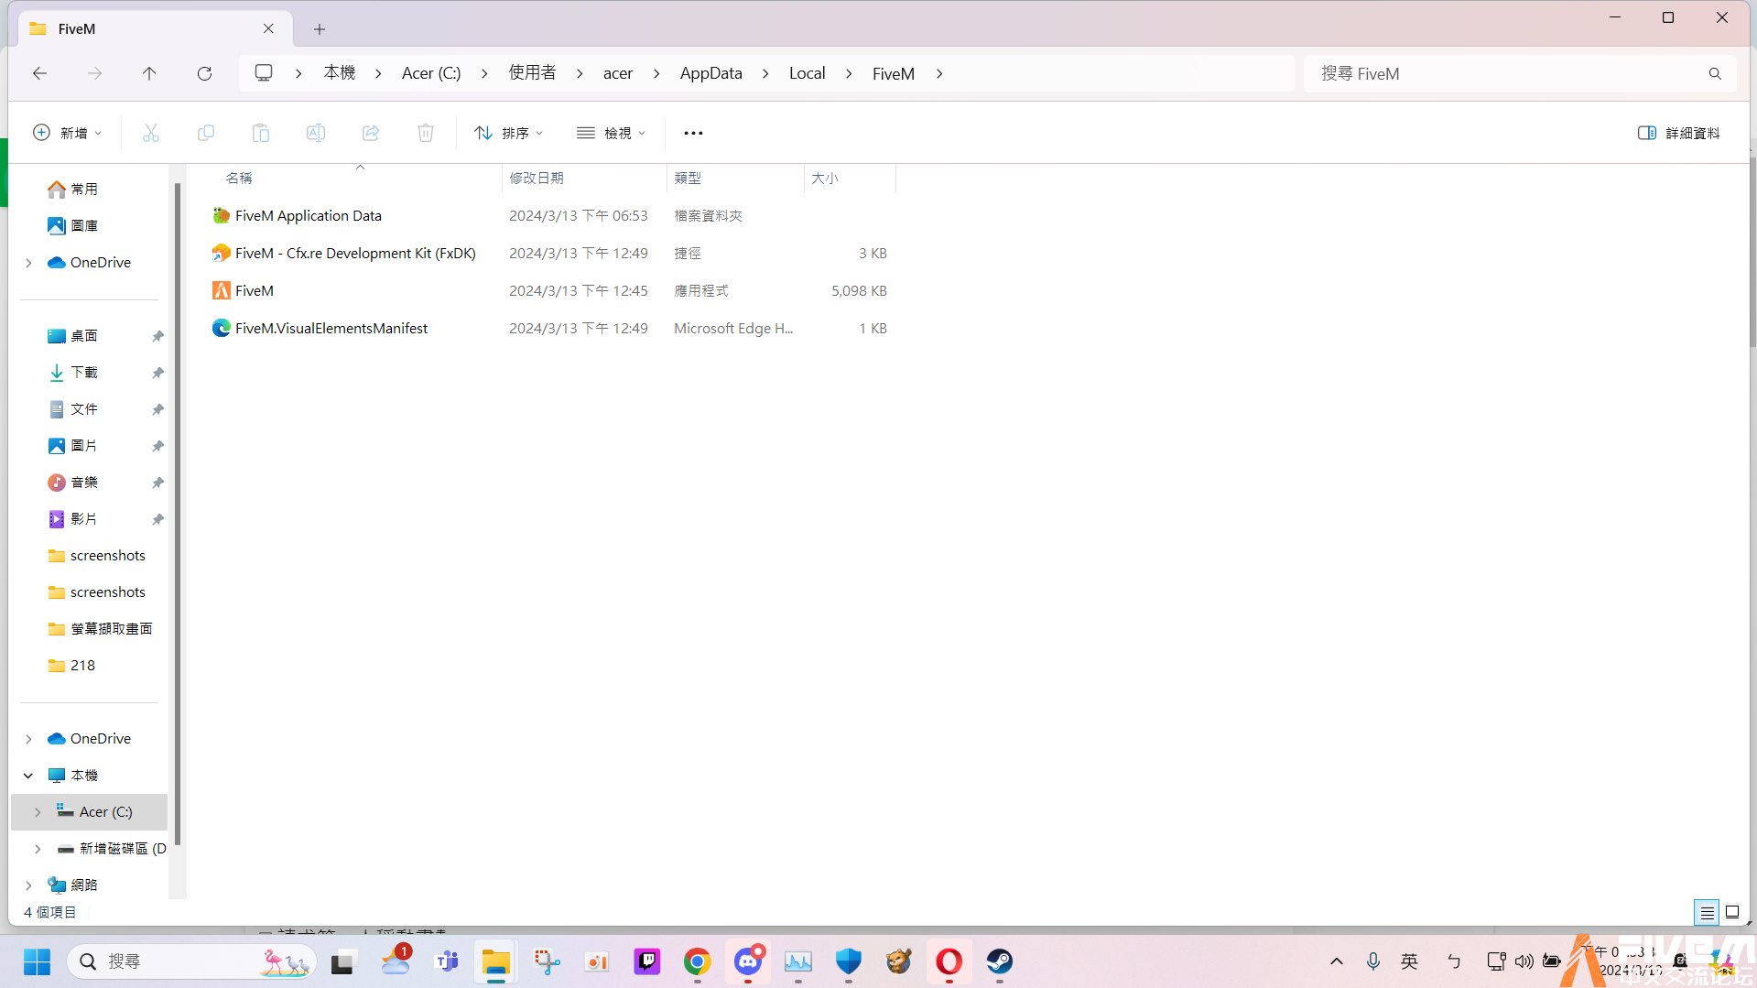Image resolution: width=1757 pixels, height=988 pixels.
Task: Open Twitch app from taskbar
Action: coord(647,961)
